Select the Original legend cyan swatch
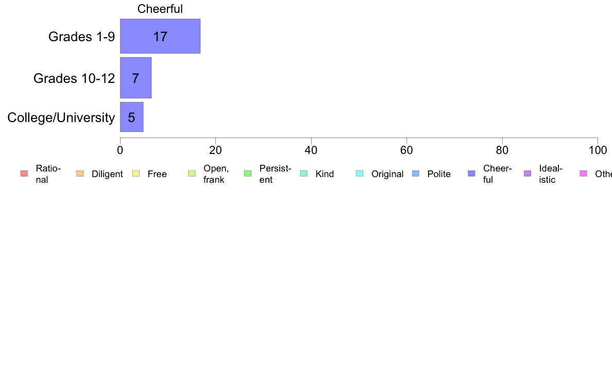The image size is (612, 379). point(360,174)
